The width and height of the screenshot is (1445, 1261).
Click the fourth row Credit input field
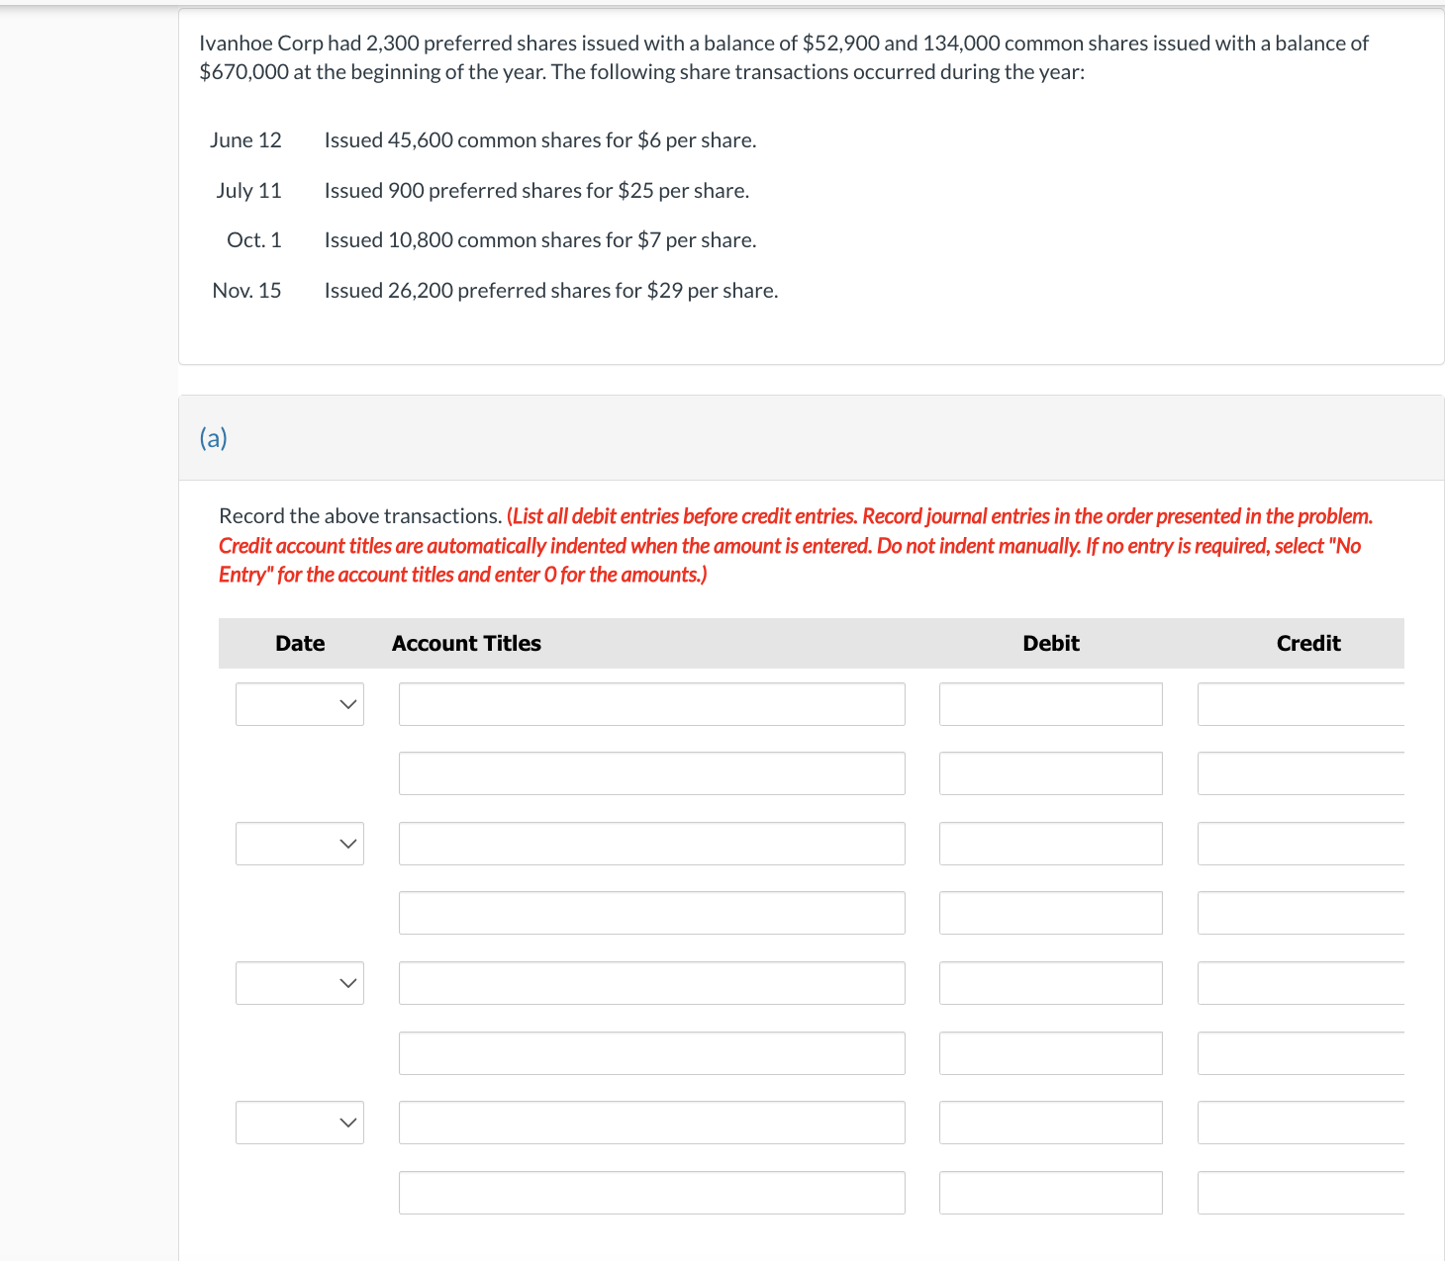pyautogui.click(x=1301, y=913)
